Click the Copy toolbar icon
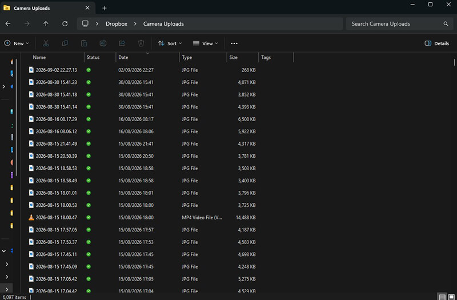The image size is (457, 300). coord(65,43)
